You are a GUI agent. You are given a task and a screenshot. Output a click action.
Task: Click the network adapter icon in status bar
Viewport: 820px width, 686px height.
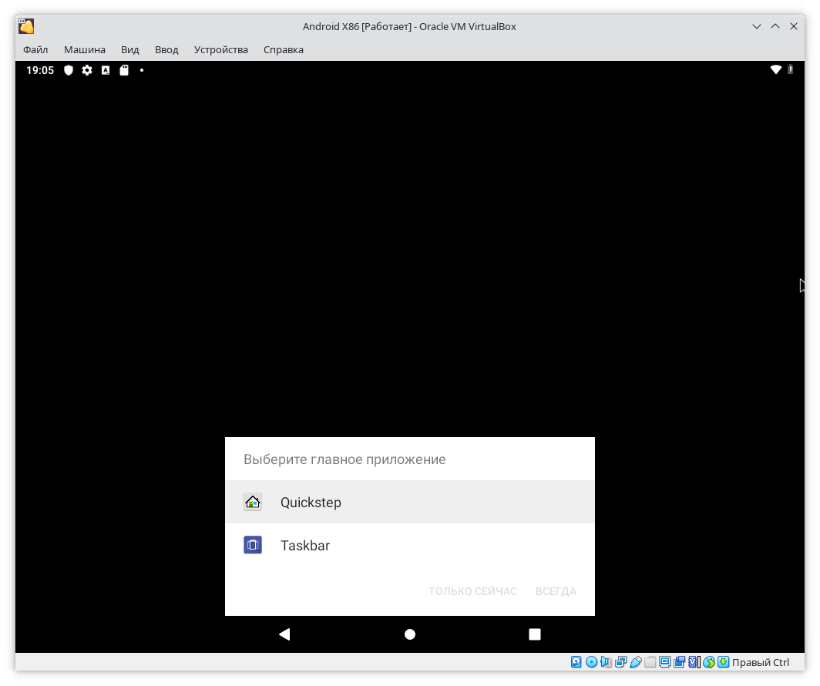click(620, 662)
